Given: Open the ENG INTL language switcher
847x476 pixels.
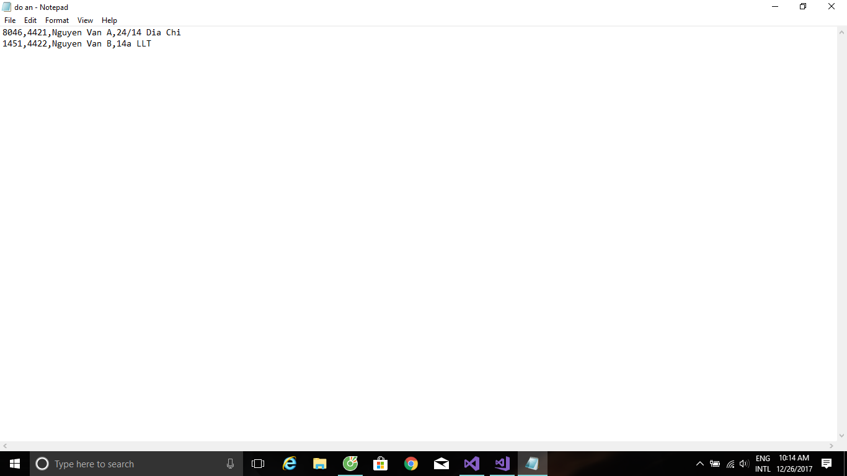Looking at the screenshot, I should [763, 464].
